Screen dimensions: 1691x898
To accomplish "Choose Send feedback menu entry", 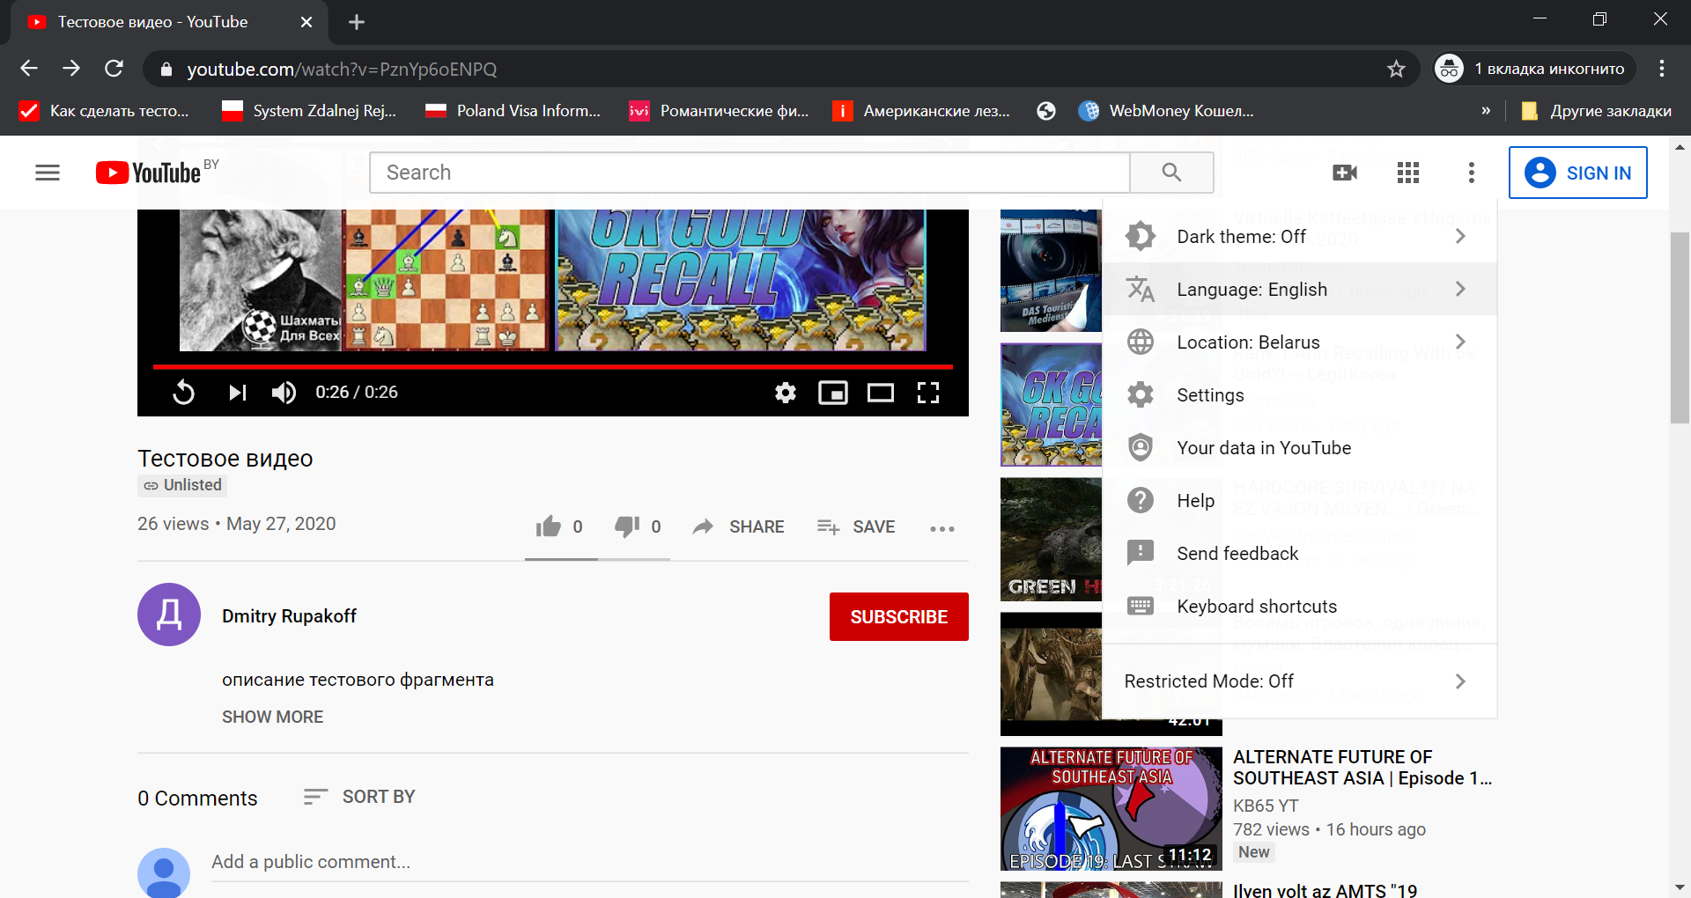I will (x=1299, y=553).
